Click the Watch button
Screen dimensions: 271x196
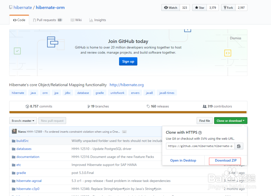pyautogui.click(x=170, y=8)
